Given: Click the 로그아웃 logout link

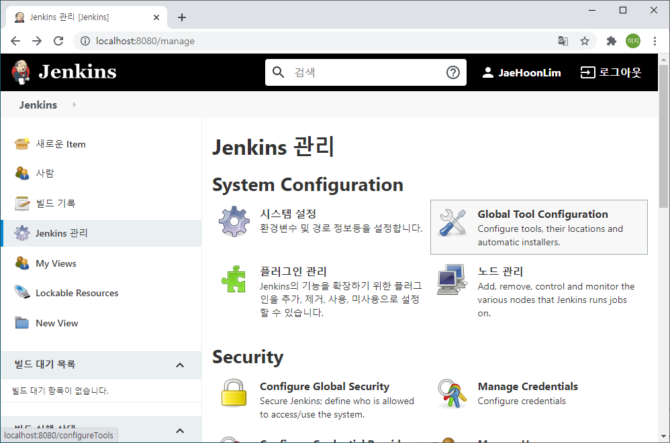Looking at the screenshot, I should click(620, 72).
